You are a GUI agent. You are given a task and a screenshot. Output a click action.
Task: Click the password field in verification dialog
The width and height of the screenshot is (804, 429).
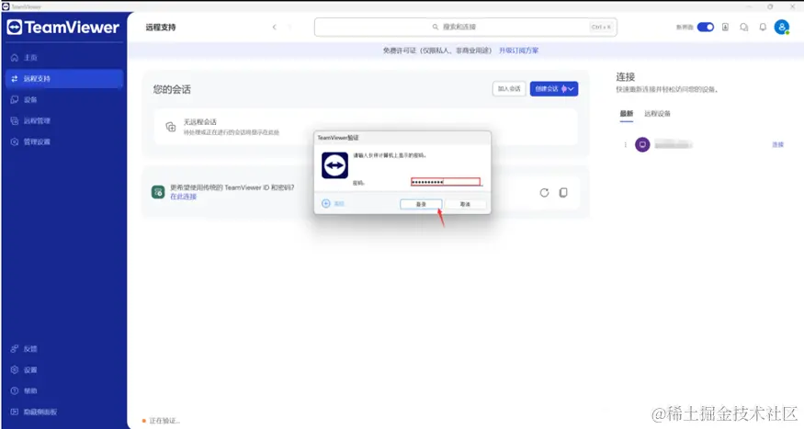click(x=446, y=182)
